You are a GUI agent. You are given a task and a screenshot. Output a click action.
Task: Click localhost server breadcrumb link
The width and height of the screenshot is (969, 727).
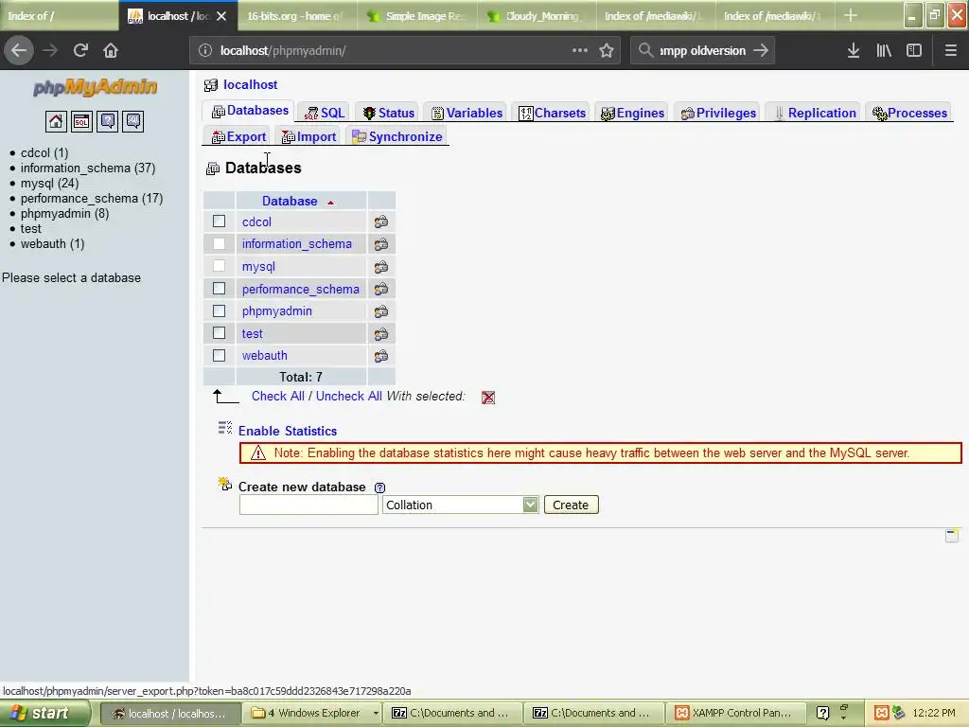coord(250,84)
